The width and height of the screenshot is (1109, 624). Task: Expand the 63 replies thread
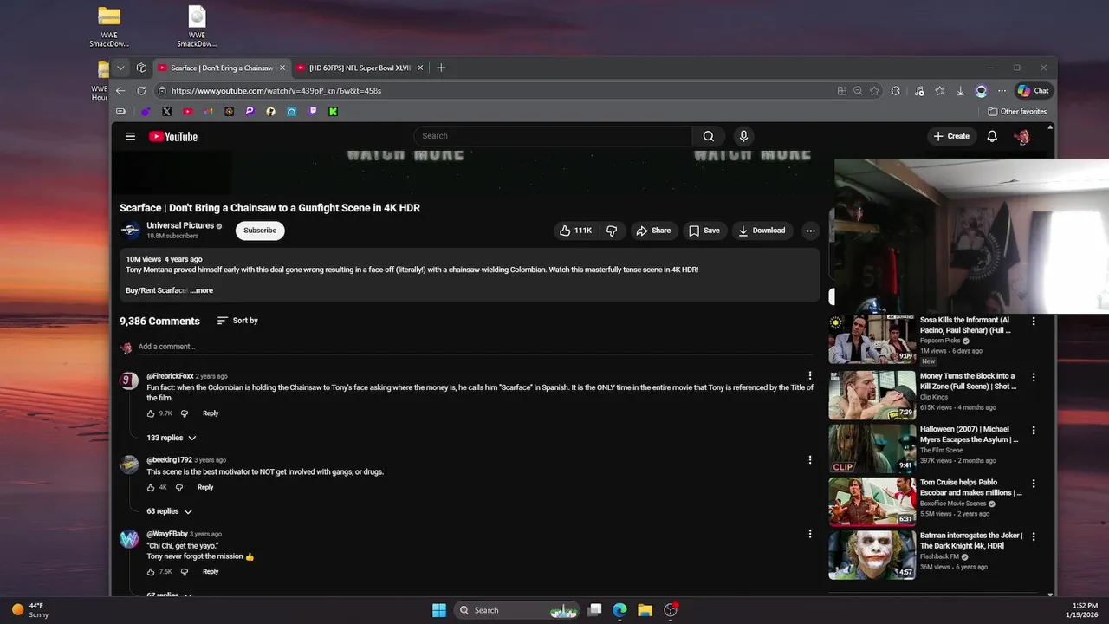170,511
